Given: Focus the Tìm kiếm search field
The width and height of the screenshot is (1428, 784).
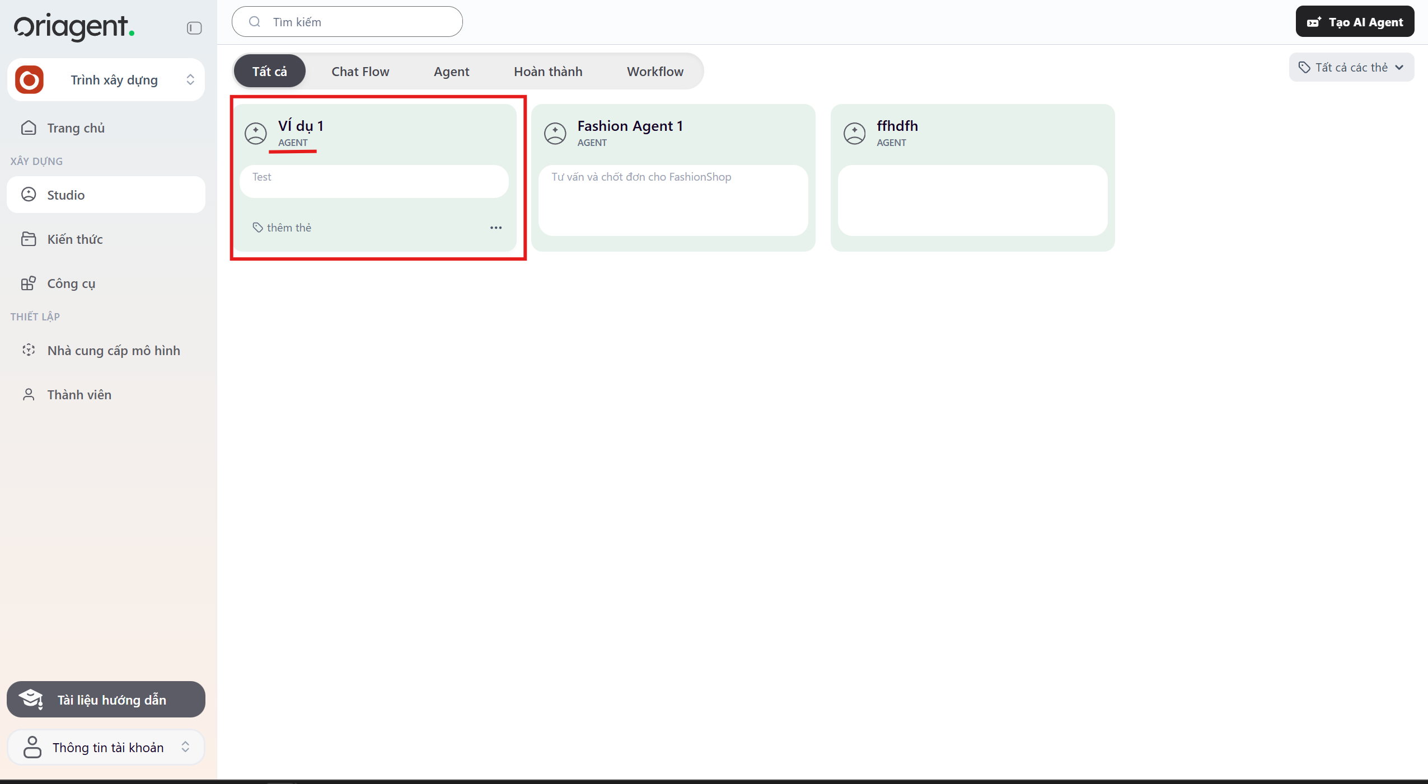Looking at the screenshot, I should point(358,22).
